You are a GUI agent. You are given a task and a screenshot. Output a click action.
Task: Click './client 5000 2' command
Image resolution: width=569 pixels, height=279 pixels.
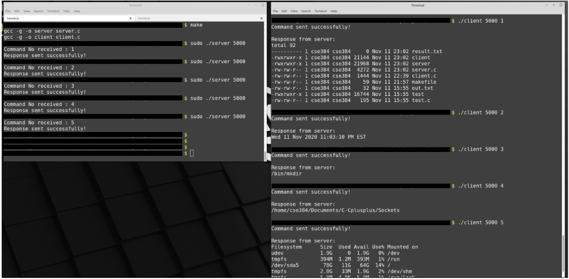tap(481, 113)
